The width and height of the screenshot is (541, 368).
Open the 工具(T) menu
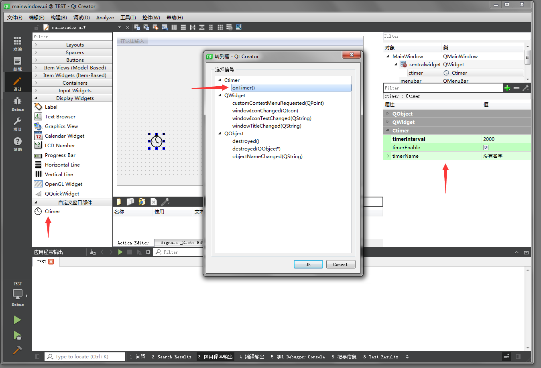128,18
